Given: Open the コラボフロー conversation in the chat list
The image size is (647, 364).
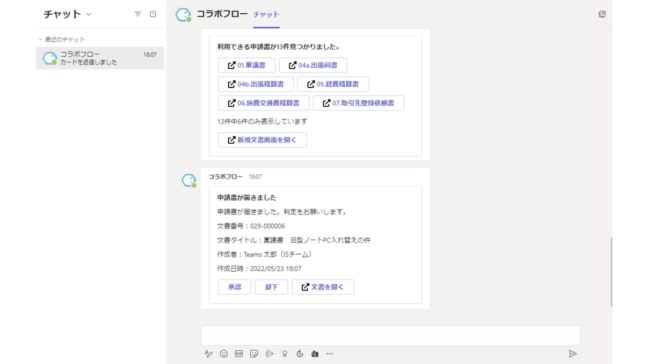Looking at the screenshot, I should [x=100, y=58].
